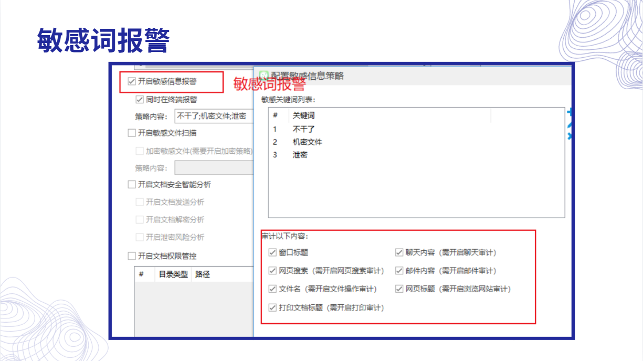The width and height of the screenshot is (643, 361).
Task: Uncheck 开启敏感信息报警 checkbox
Action: [132, 81]
